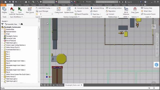Close the Model browser panel
The image size is (160, 90).
[39, 19]
